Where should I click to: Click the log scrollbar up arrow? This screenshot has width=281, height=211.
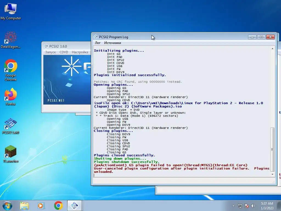[x=272, y=49]
